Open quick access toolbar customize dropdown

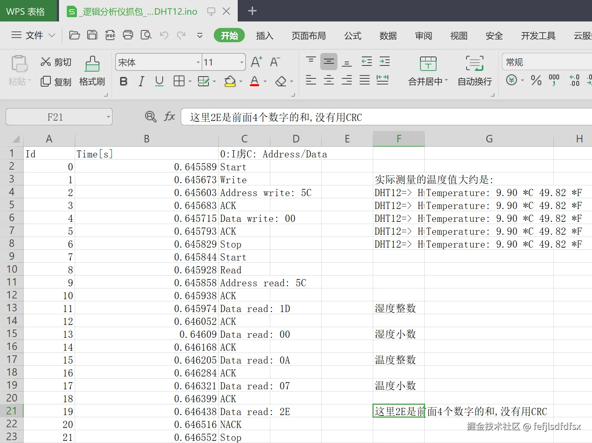coord(200,35)
